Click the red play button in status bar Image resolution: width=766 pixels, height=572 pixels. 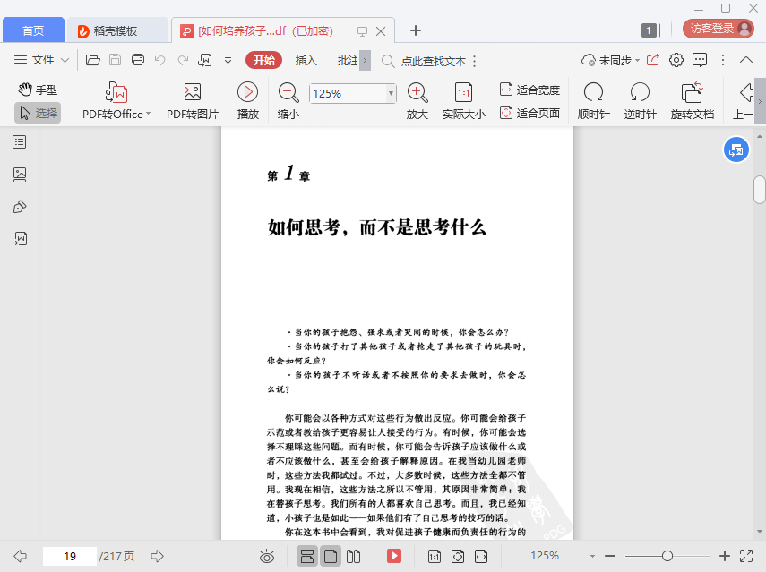[393, 556]
